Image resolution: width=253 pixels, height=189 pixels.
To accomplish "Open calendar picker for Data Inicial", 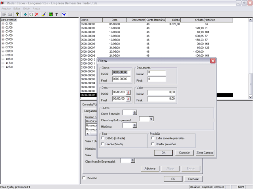I will (x=128, y=92).
